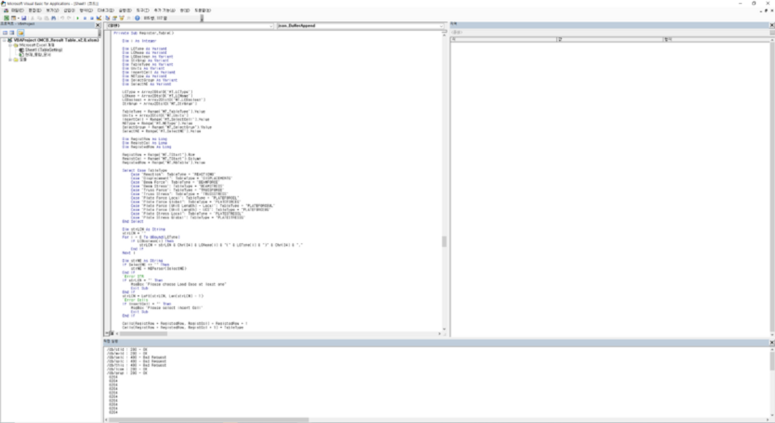
Task: Open the Properties Window toolbar icon
Action: [x=115, y=18]
